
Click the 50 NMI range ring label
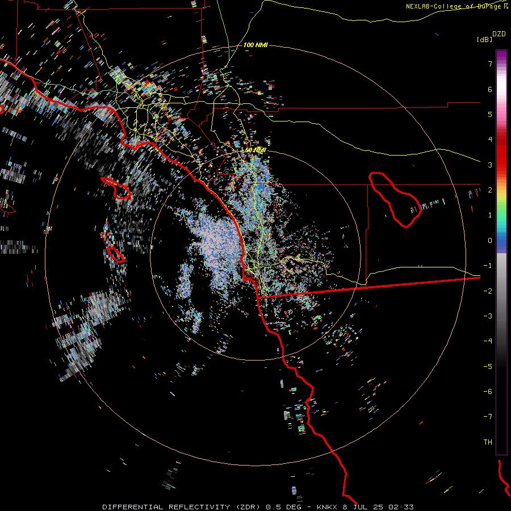[x=256, y=150]
